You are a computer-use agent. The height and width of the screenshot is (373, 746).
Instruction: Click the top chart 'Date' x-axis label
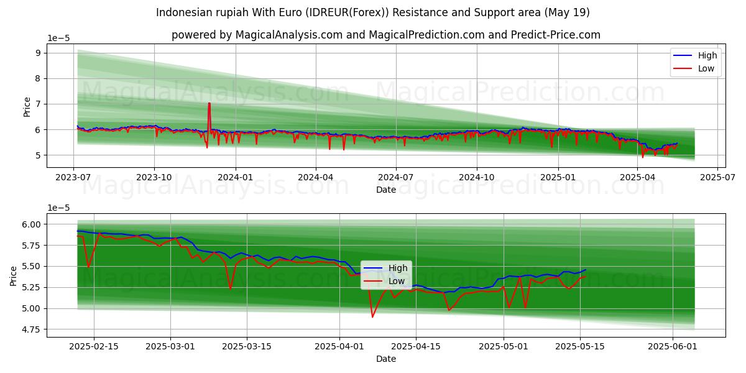tap(386, 190)
